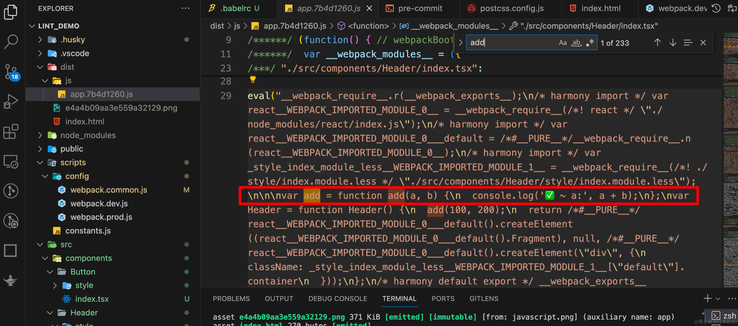
Task: Close the find widget
Action: click(703, 43)
